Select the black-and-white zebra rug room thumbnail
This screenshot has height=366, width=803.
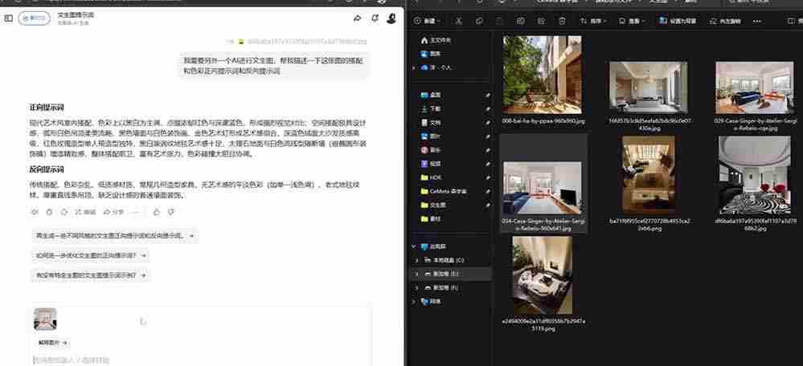(754, 175)
